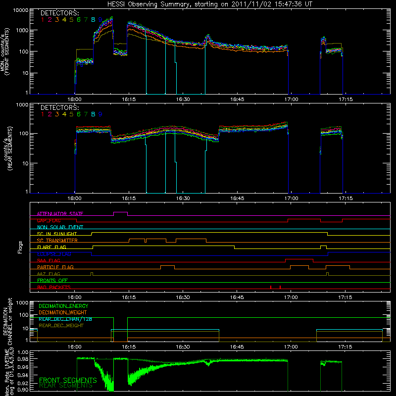Click the 16:45 tick label under Flags plot
The height and width of the screenshot is (396, 396).
237,297
